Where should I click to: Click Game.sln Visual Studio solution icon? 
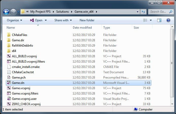9,83
